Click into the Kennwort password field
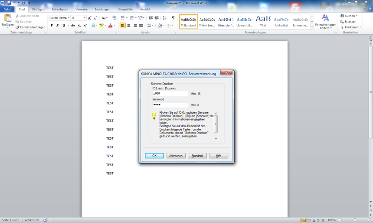This screenshot has height=223, width=373. (170, 105)
